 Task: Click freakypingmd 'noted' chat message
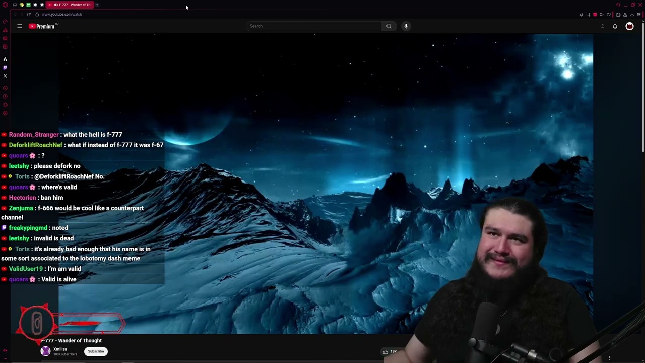click(x=35, y=228)
